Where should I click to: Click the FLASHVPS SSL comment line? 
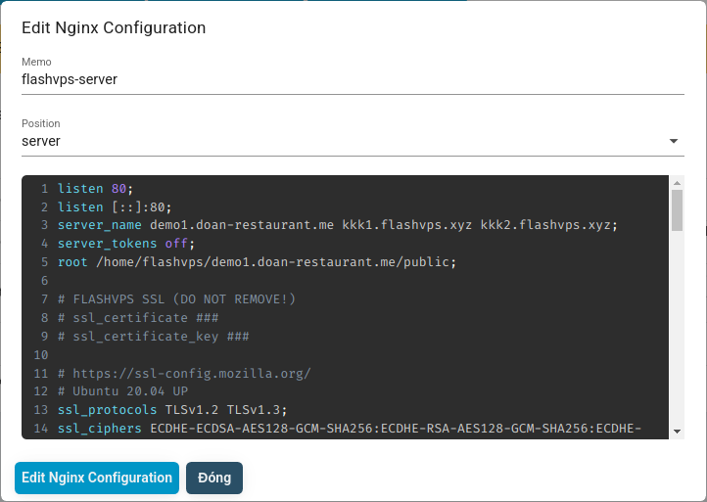tap(176, 299)
